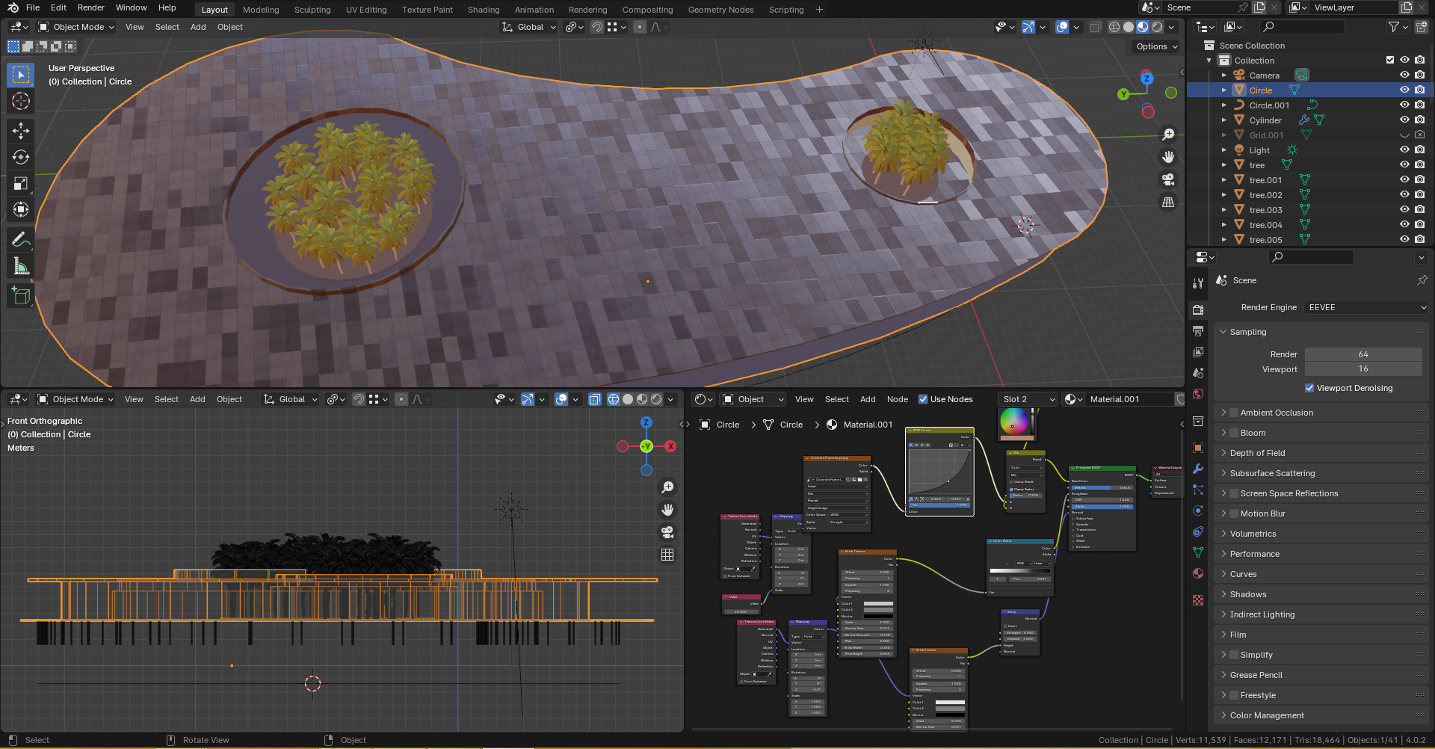Click the Options button in viewport header
Viewport: 1435px width, 749px height.
1156,46
